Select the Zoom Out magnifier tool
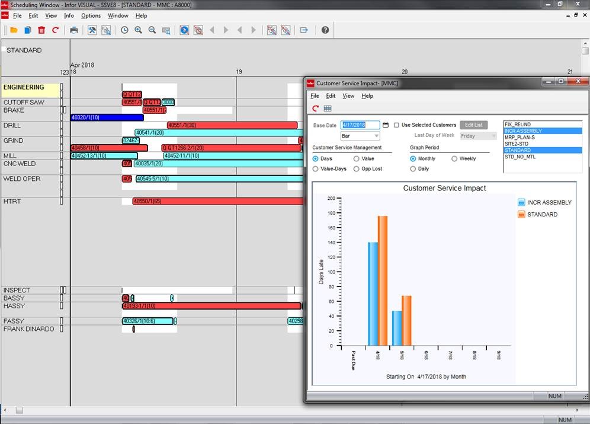Viewport: 590px width, 424px height. click(x=152, y=30)
